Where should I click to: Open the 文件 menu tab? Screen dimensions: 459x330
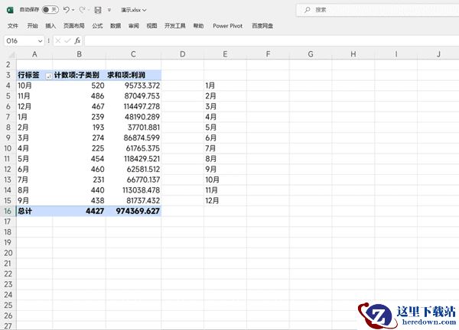click(13, 26)
